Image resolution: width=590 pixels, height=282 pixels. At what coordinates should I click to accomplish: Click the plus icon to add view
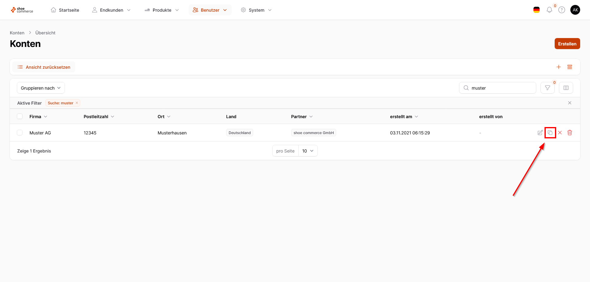[559, 67]
